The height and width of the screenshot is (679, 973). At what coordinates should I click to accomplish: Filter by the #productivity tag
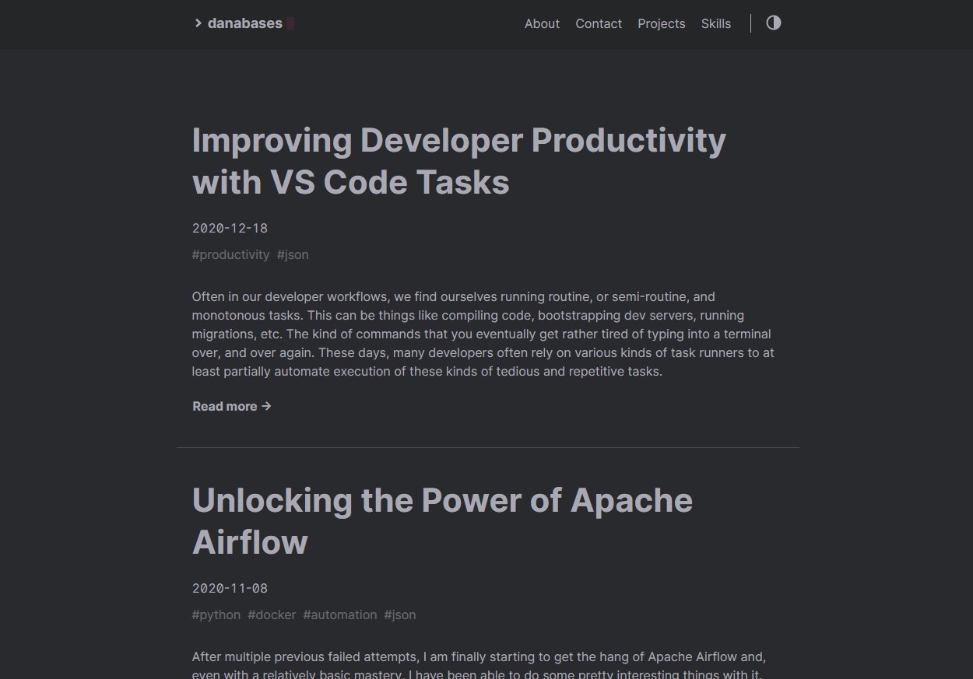point(230,254)
